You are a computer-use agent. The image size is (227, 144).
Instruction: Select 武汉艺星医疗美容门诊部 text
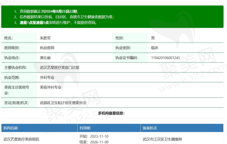tap(60, 68)
